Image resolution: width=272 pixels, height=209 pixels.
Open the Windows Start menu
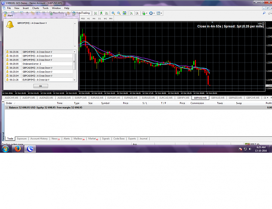click(5, 149)
